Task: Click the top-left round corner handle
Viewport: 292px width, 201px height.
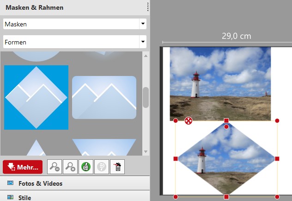Action: click(176, 121)
